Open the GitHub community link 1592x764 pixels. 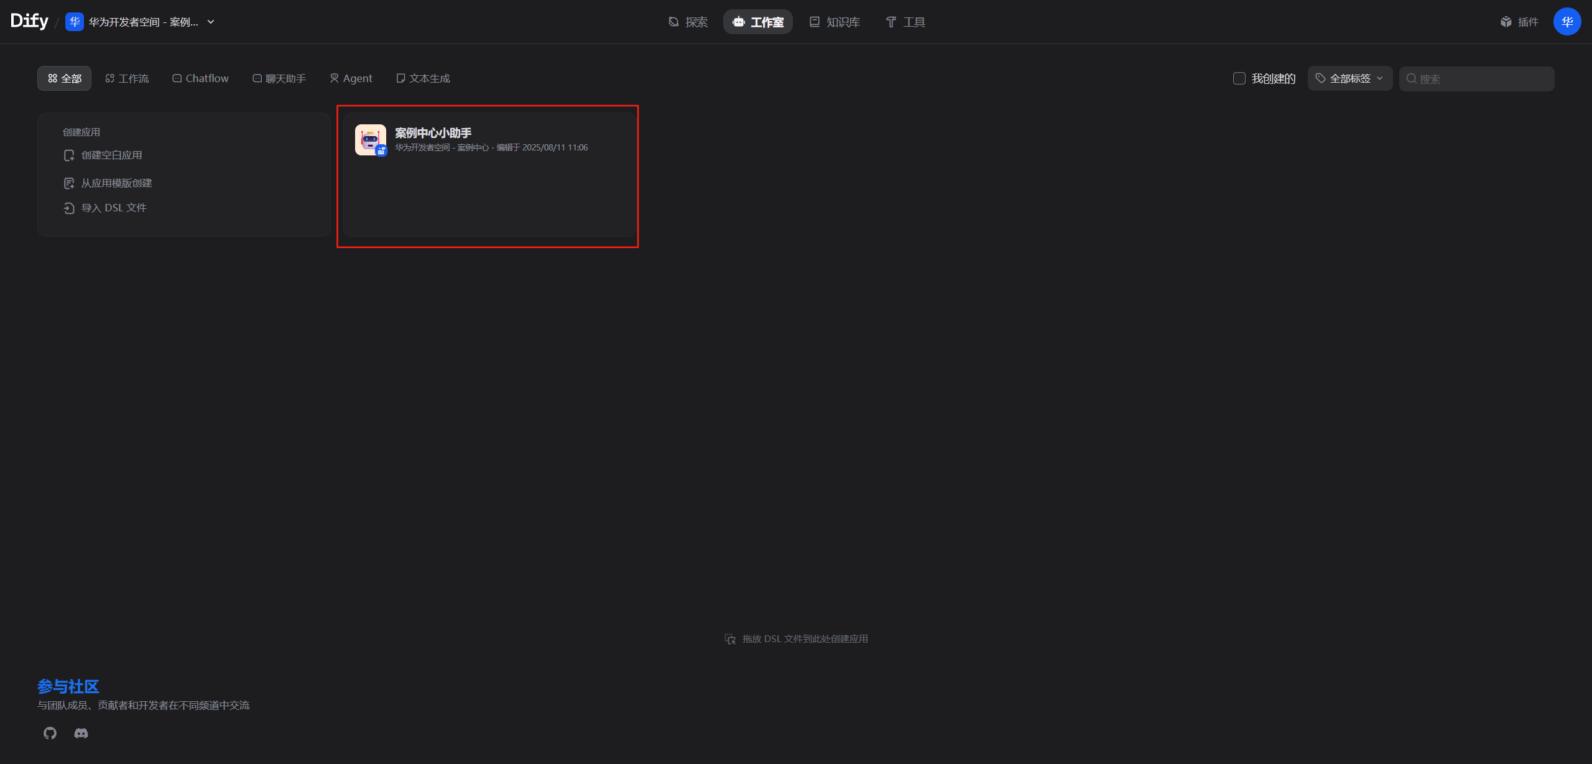tap(50, 733)
